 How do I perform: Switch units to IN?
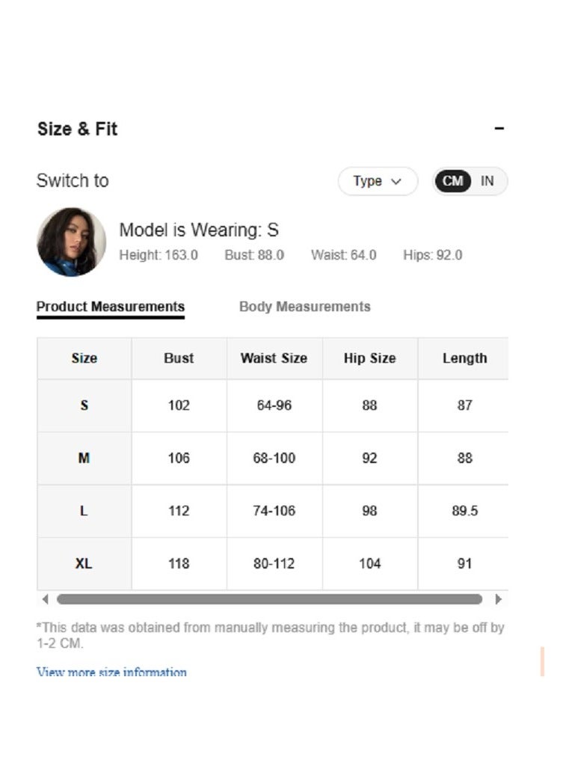(x=487, y=181)
